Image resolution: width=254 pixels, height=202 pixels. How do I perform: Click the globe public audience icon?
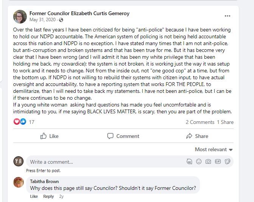(x=61, y=20)
